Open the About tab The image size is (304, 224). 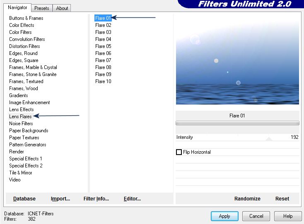62,8
